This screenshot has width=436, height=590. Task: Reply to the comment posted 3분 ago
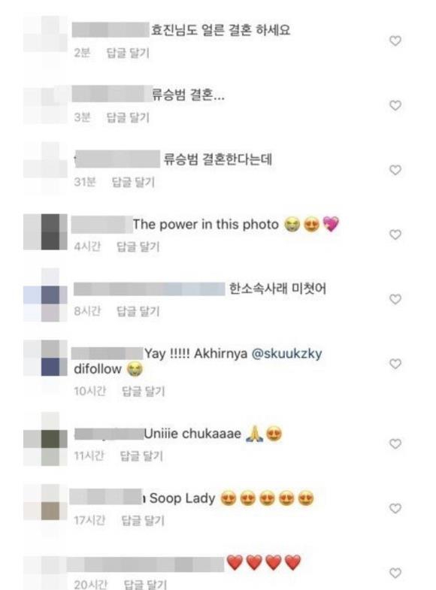[x=128, y=118]
